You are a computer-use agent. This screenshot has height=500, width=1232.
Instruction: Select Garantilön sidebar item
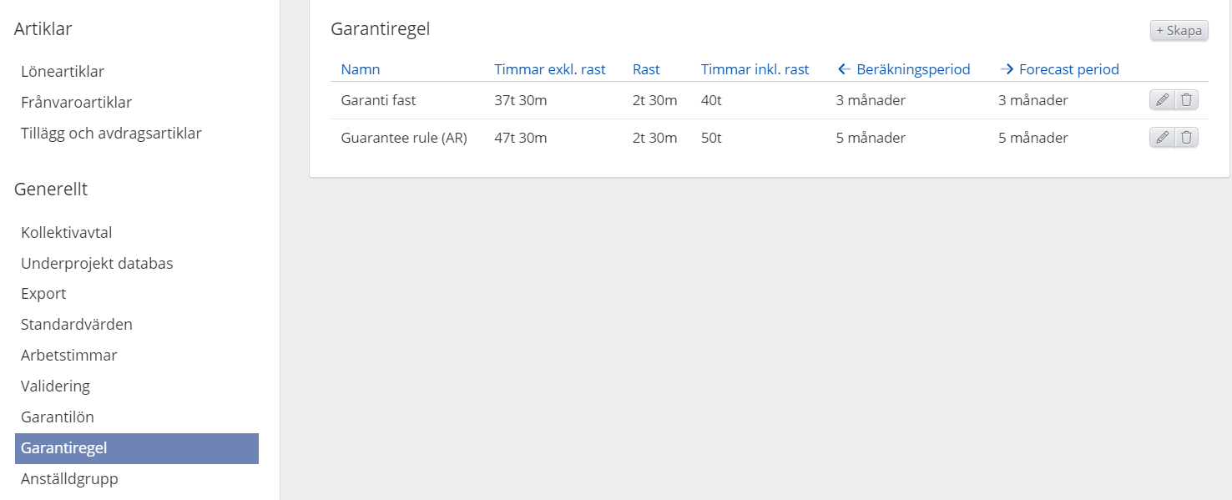click(58, 417)
